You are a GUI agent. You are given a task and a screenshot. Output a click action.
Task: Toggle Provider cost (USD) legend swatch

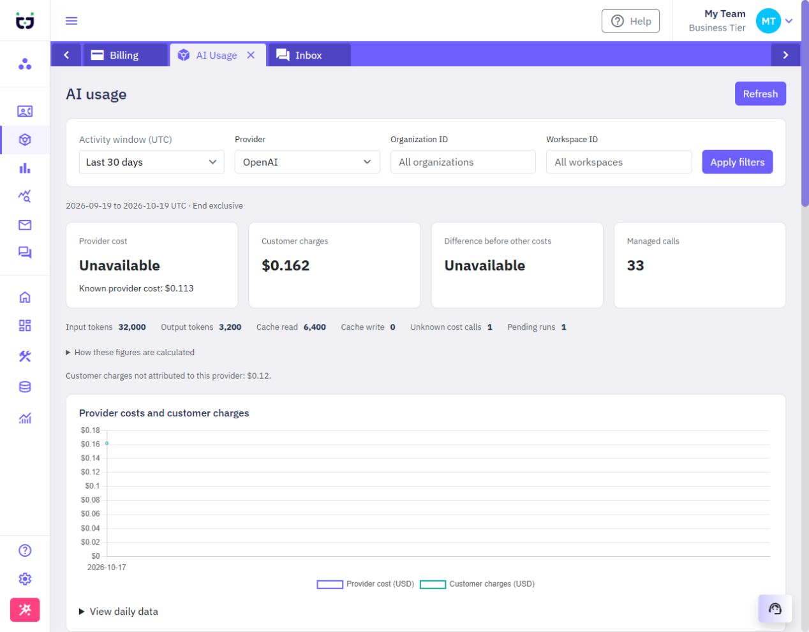[x=330, y=584]
